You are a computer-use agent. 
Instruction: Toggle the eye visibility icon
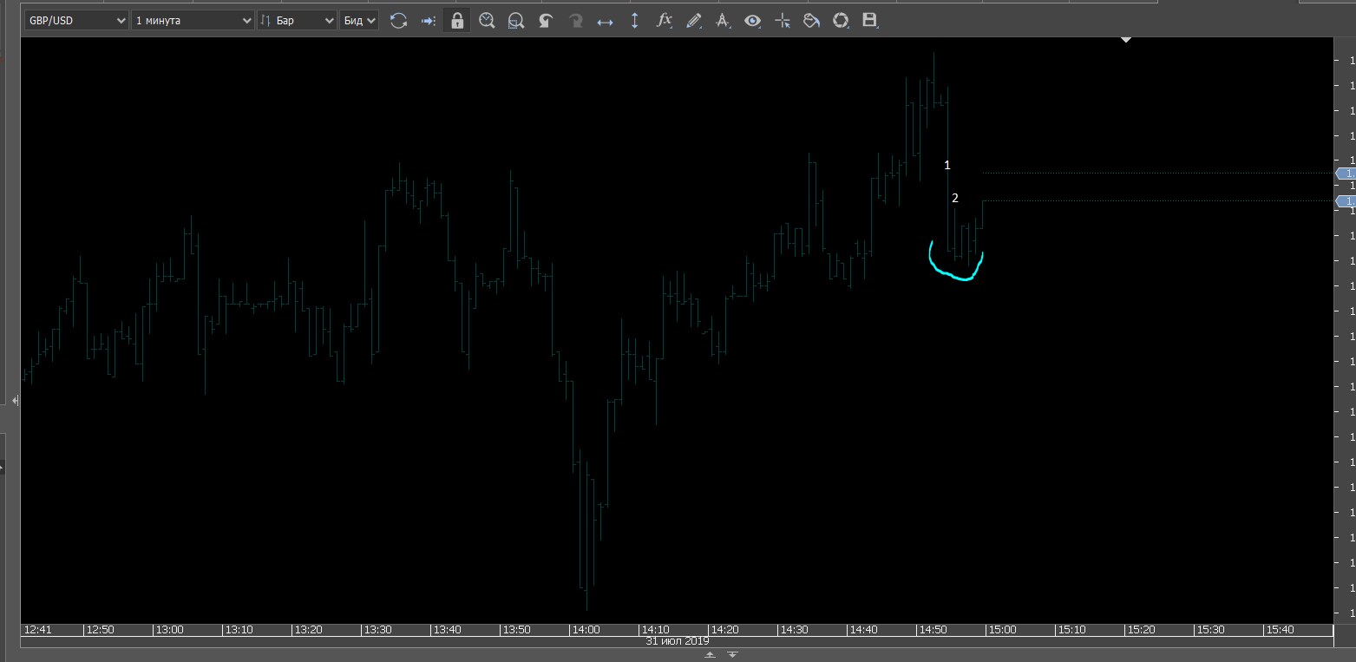pos(753,20)
